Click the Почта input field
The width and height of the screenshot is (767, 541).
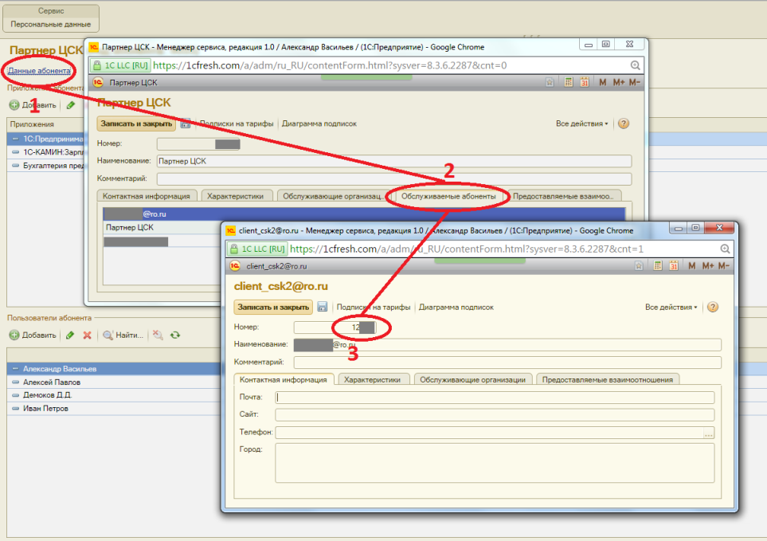coord(495,398)
